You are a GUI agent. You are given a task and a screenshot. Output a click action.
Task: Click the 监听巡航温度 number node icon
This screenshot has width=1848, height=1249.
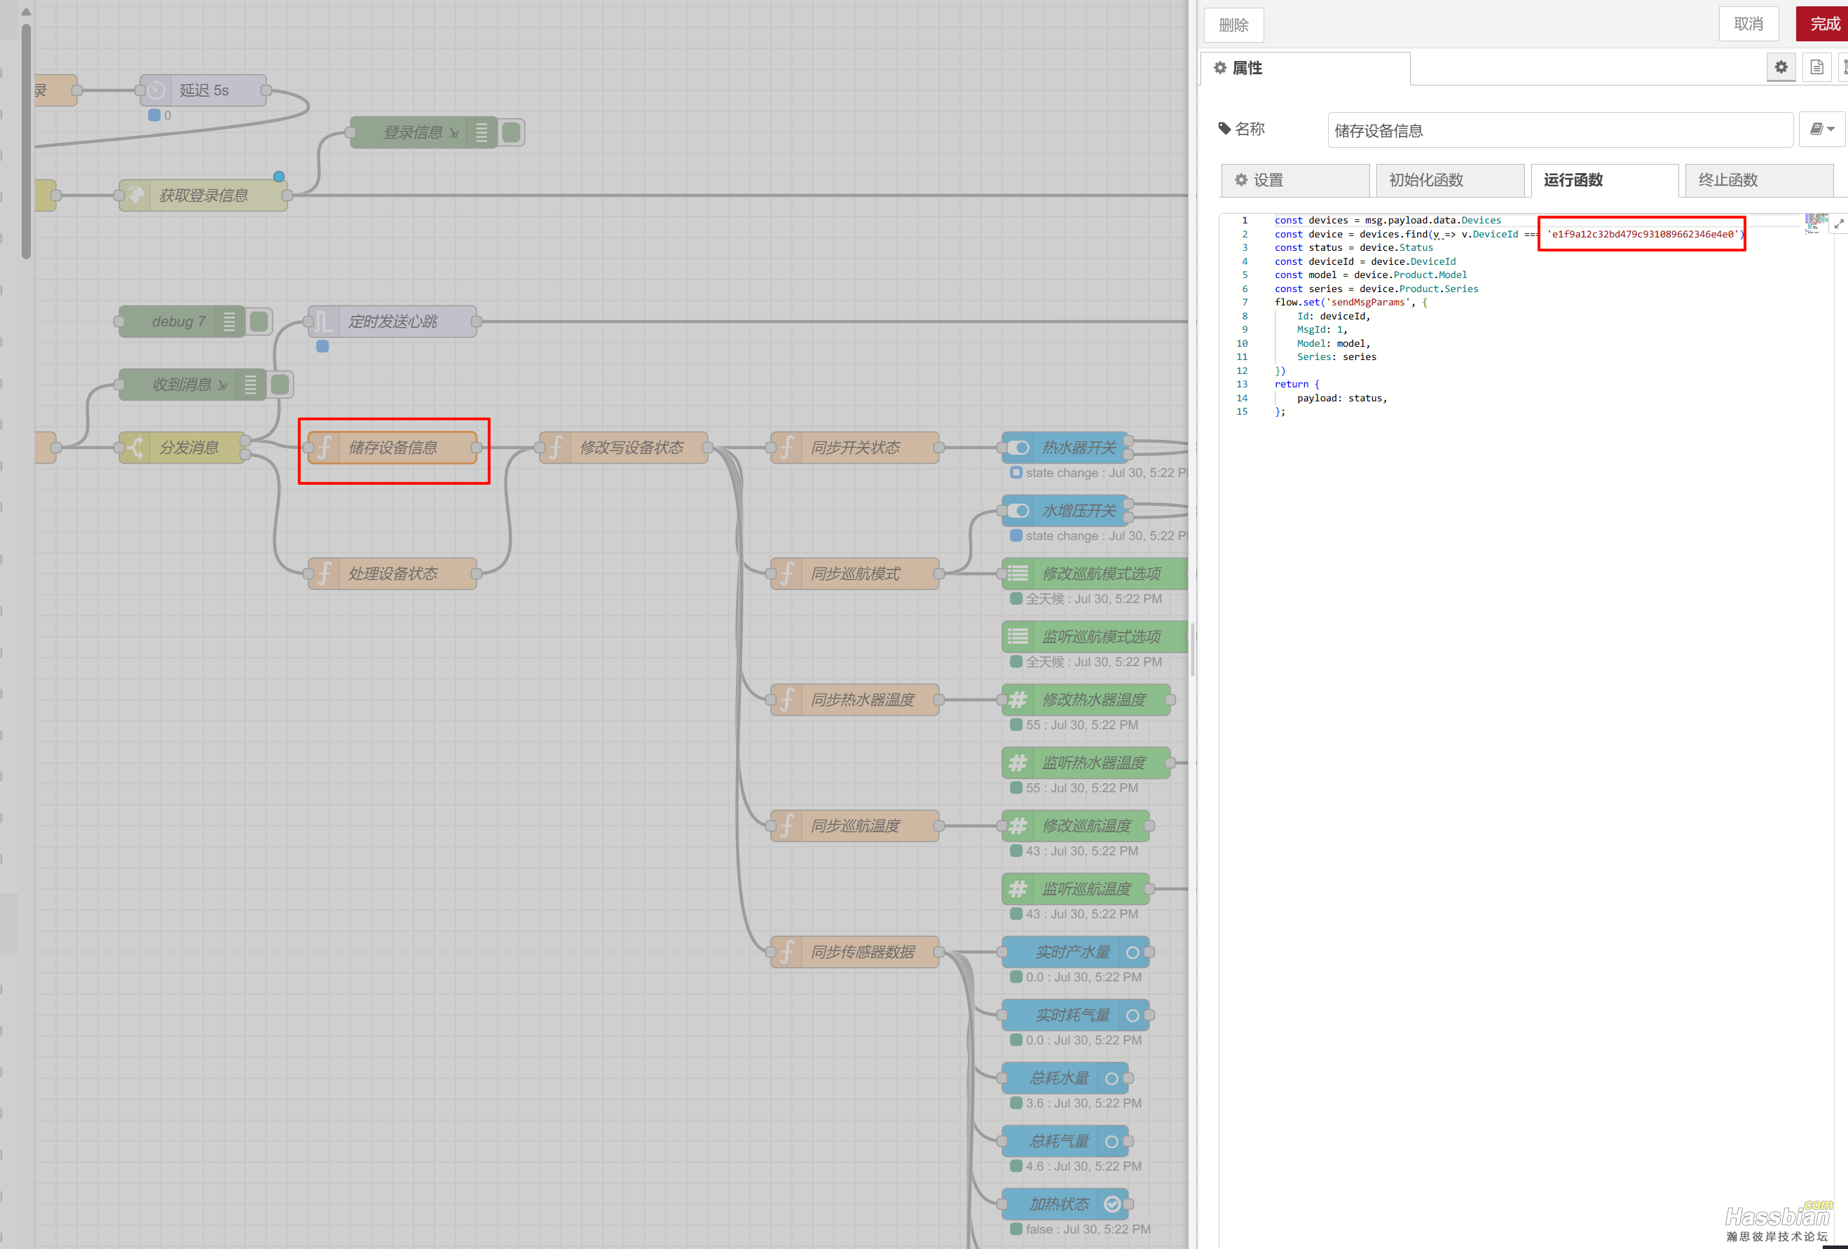click(1019, 889)
